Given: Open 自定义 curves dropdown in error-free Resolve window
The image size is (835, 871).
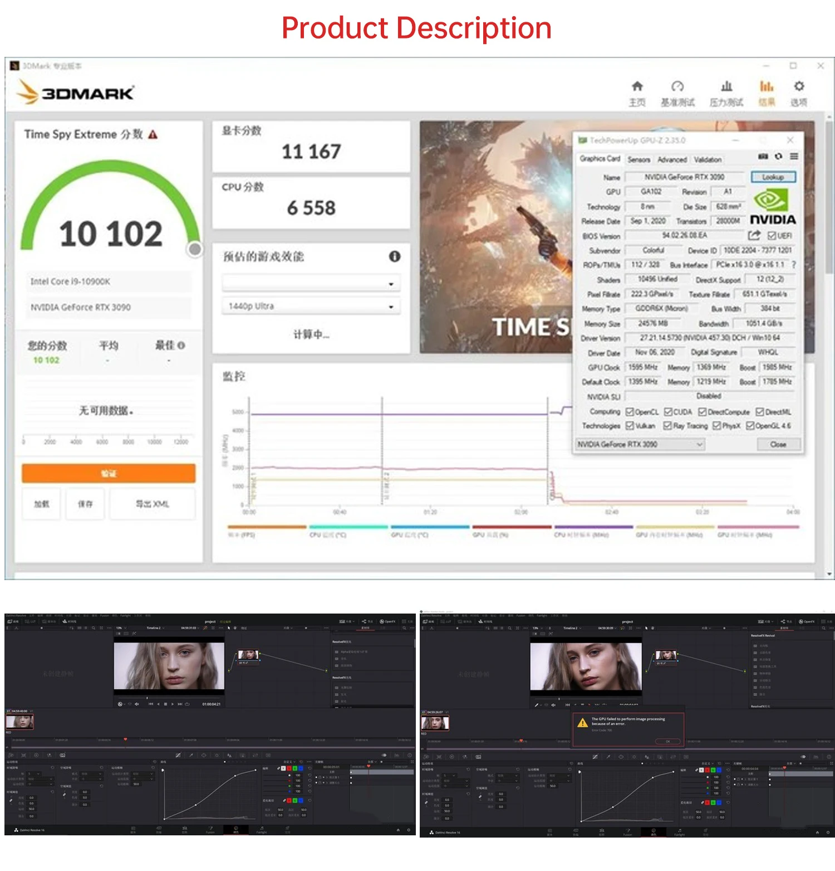Looking at the screenshot, I should (289, 762).
